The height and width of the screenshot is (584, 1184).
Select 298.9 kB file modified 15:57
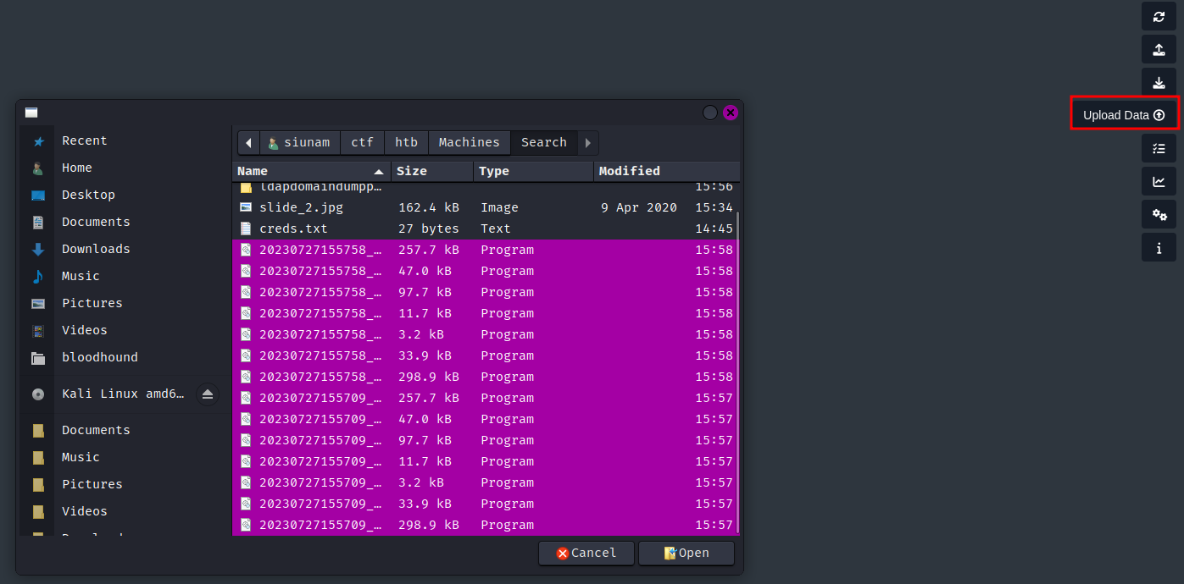click(x=485, y=525)
